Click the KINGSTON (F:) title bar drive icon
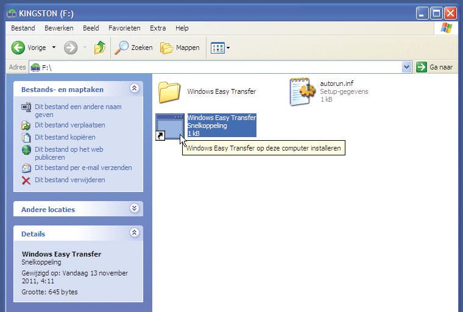 click(11, 13)
